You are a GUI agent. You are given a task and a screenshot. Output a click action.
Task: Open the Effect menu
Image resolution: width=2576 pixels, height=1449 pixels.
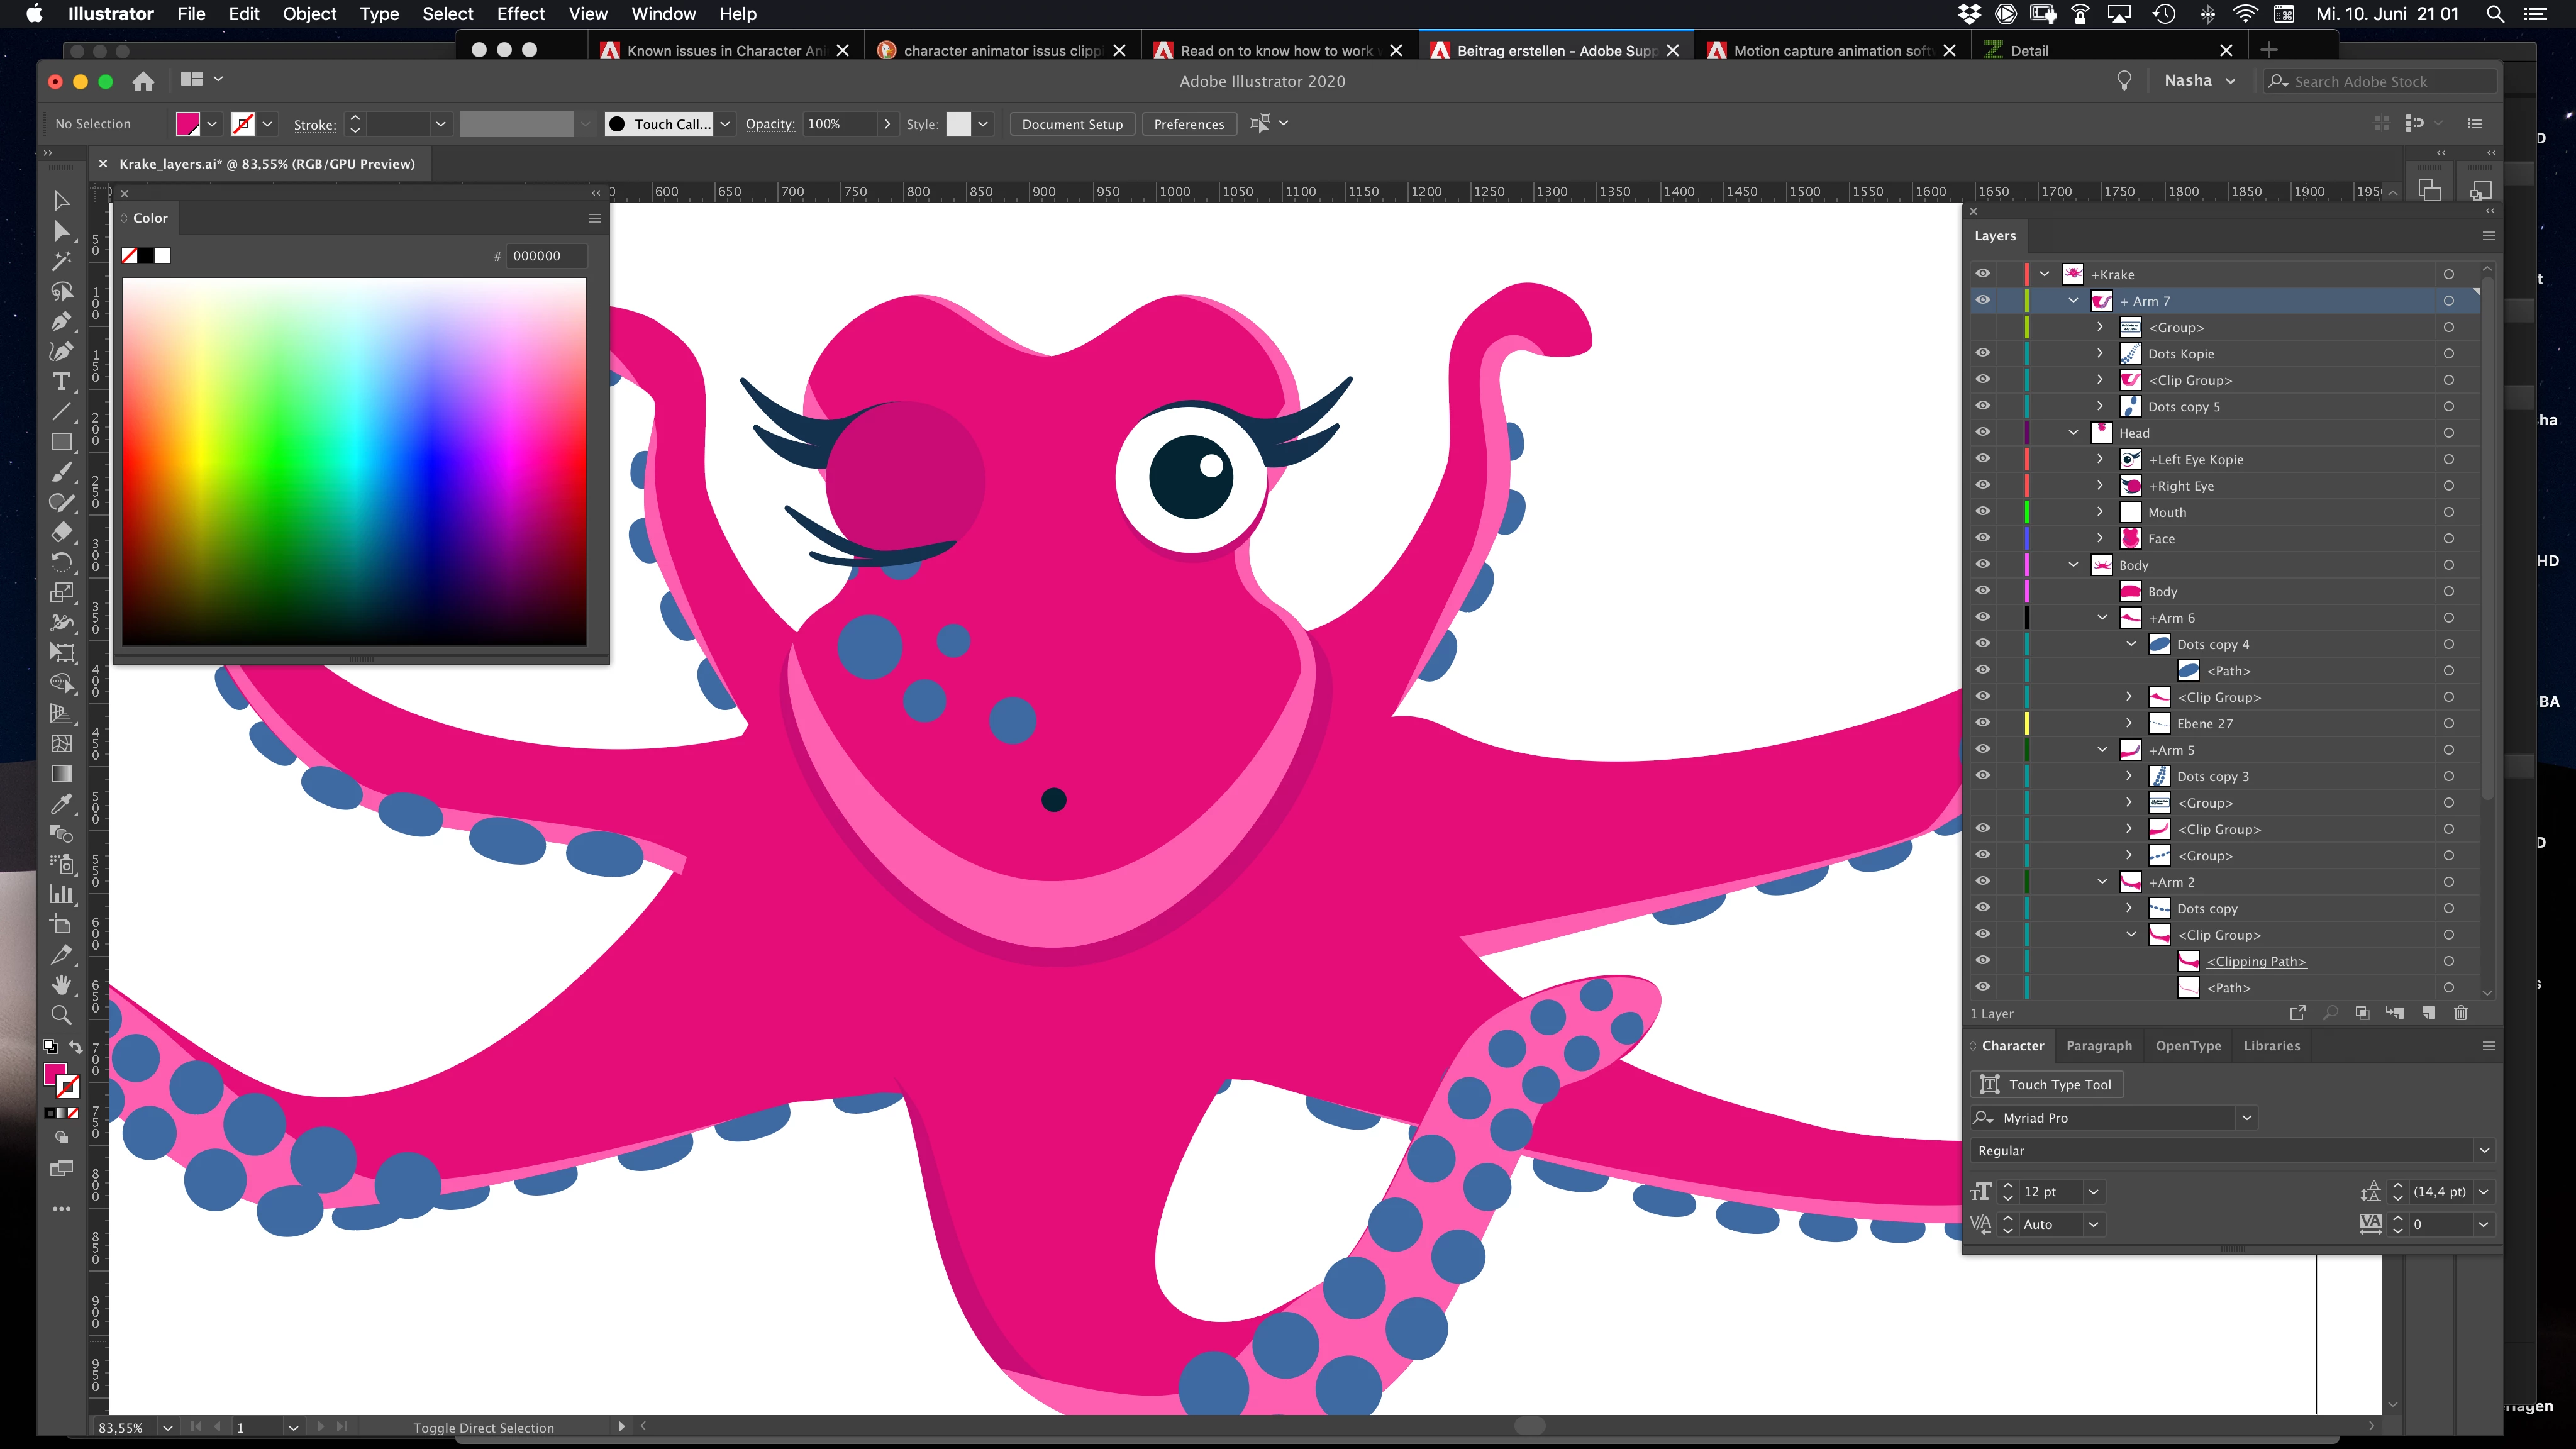(x=520, y=14)
